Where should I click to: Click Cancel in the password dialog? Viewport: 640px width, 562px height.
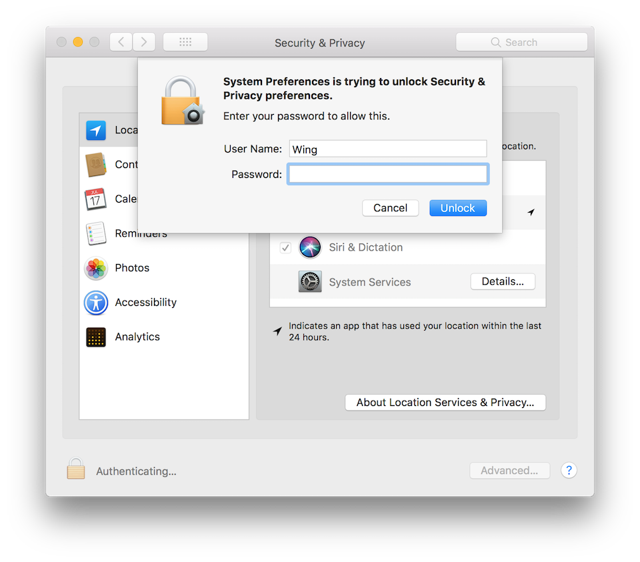390,208
